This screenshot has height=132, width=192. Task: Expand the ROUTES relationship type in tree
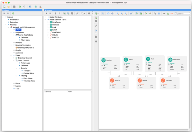click(48, 37)
